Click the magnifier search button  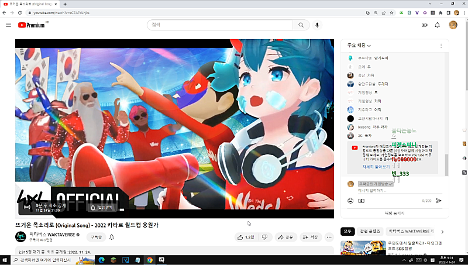[x=301, y=25]
